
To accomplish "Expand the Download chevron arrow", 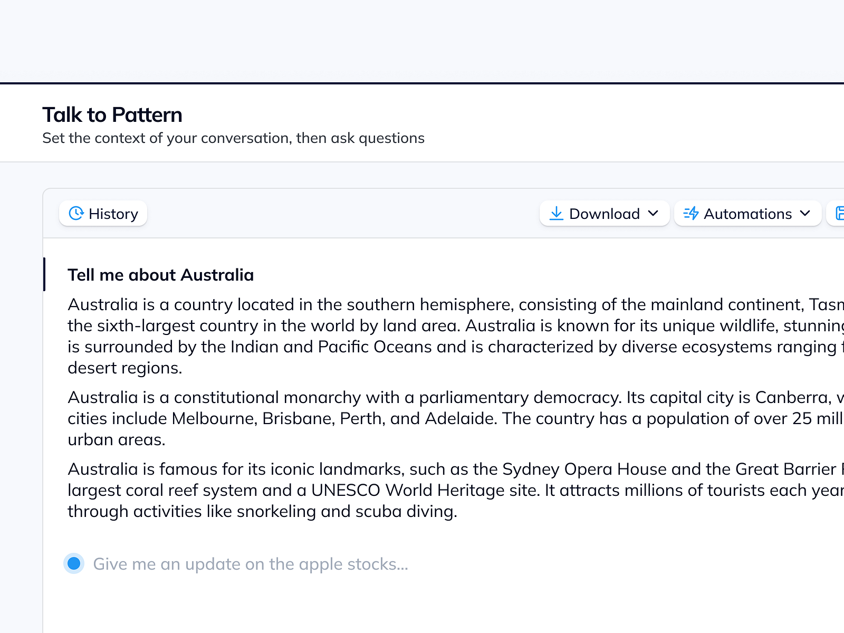I will coord(653,213).
